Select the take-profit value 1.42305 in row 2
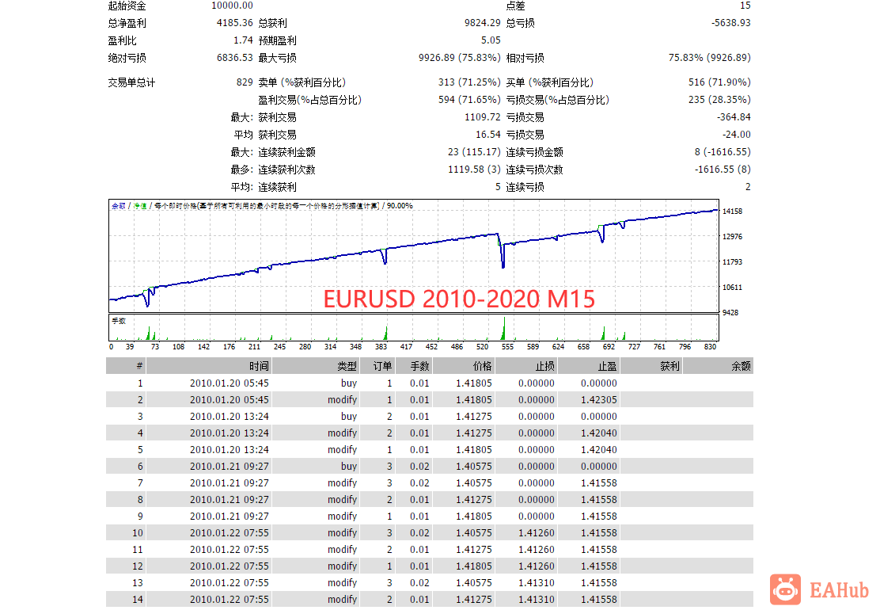 point(599,400)
